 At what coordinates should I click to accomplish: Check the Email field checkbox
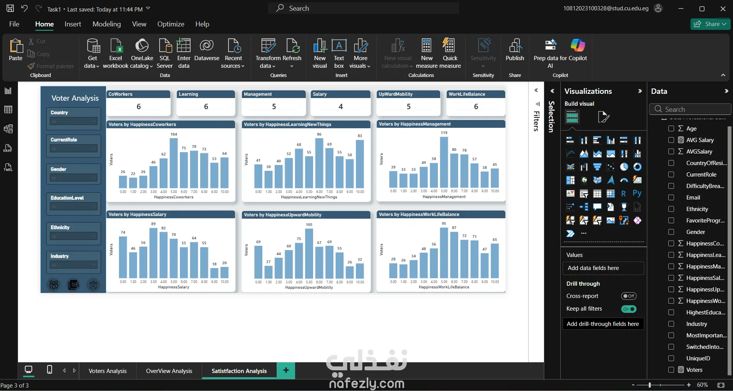671,198
